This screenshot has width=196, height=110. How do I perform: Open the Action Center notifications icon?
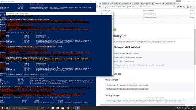coord(193,108)
